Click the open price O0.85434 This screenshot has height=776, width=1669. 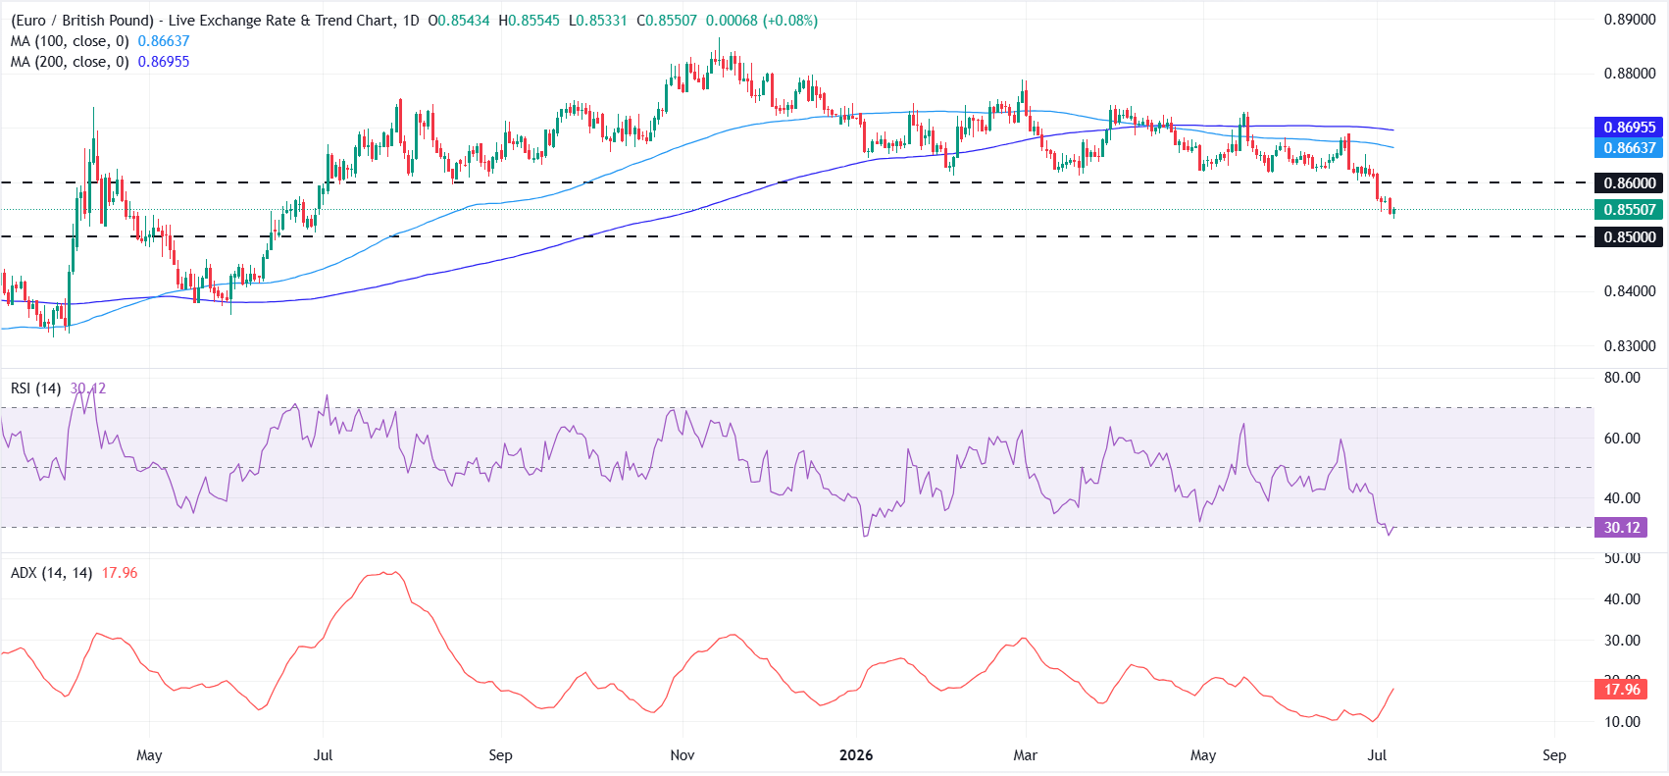tap(459, 21)
